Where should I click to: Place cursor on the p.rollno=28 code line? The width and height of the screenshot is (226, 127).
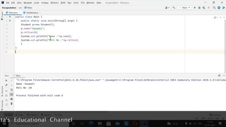coord(29,32)
